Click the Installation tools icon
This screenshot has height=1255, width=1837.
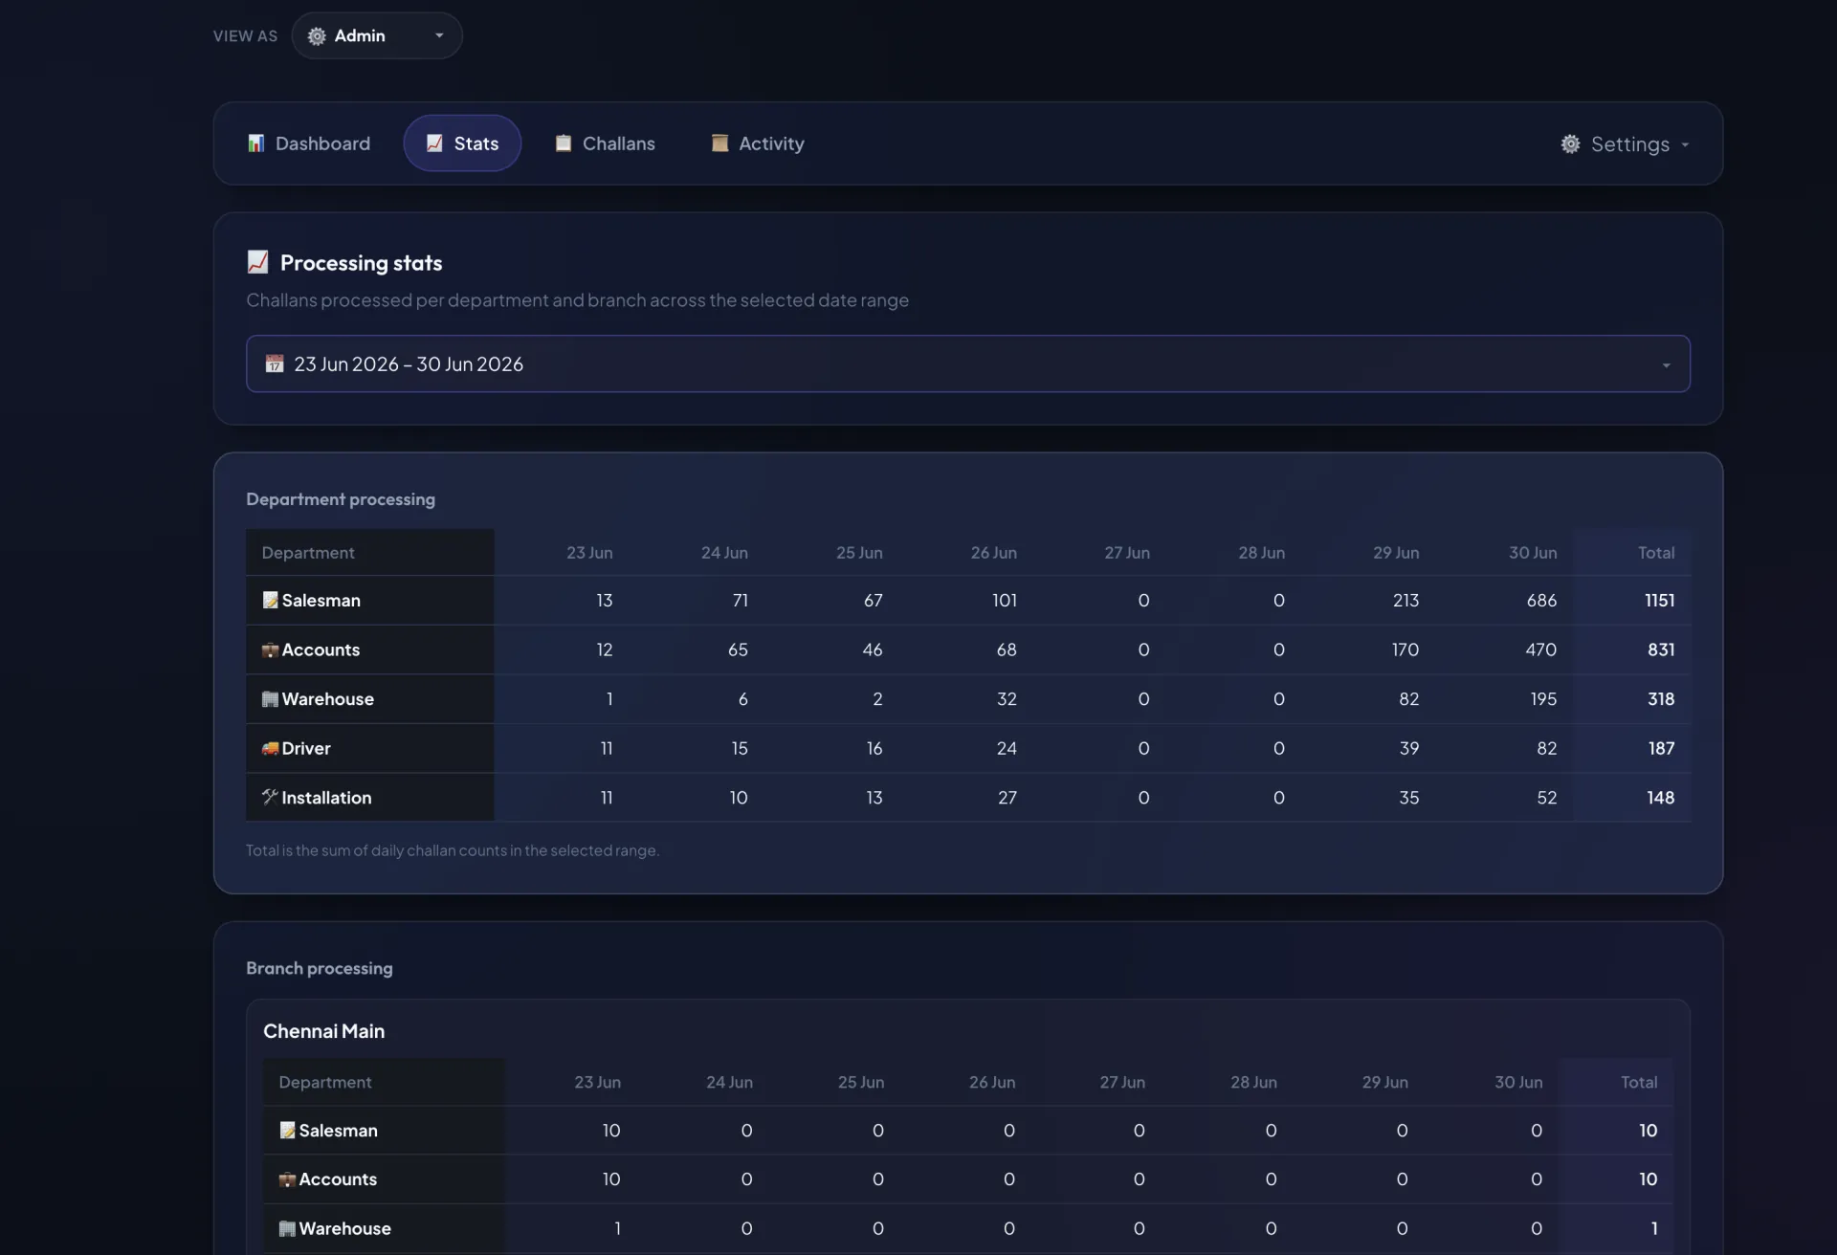(270, 797)
